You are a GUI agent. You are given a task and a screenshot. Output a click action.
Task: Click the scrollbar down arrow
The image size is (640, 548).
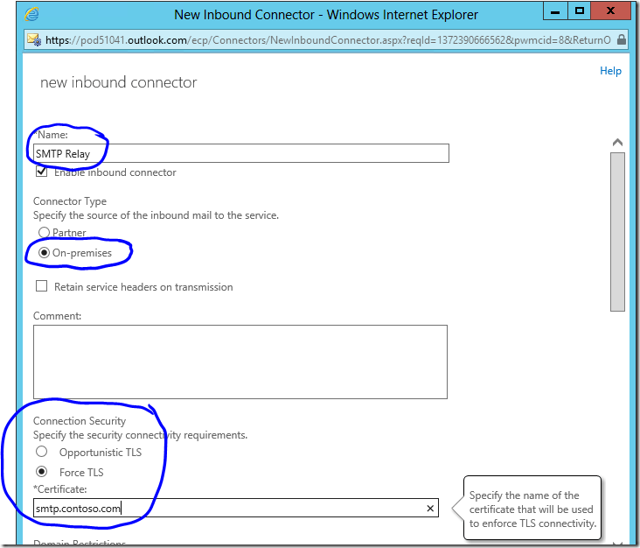tap(617, 543)
